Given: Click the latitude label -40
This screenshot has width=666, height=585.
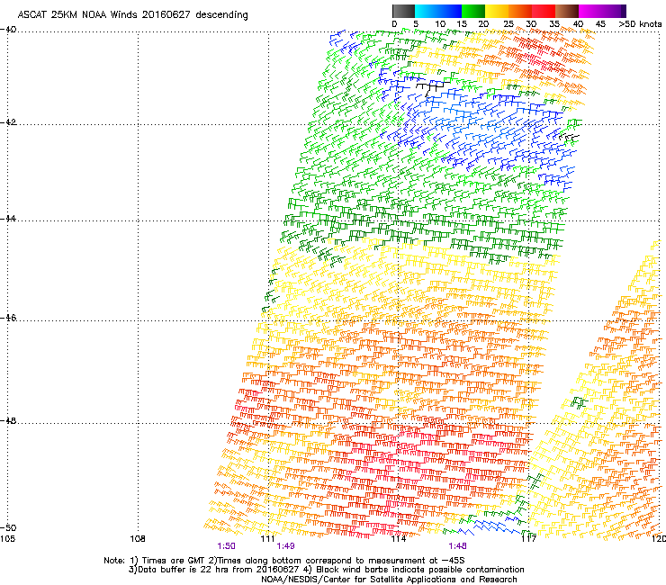Looking at the screenshot, I should tap(8, 30).
